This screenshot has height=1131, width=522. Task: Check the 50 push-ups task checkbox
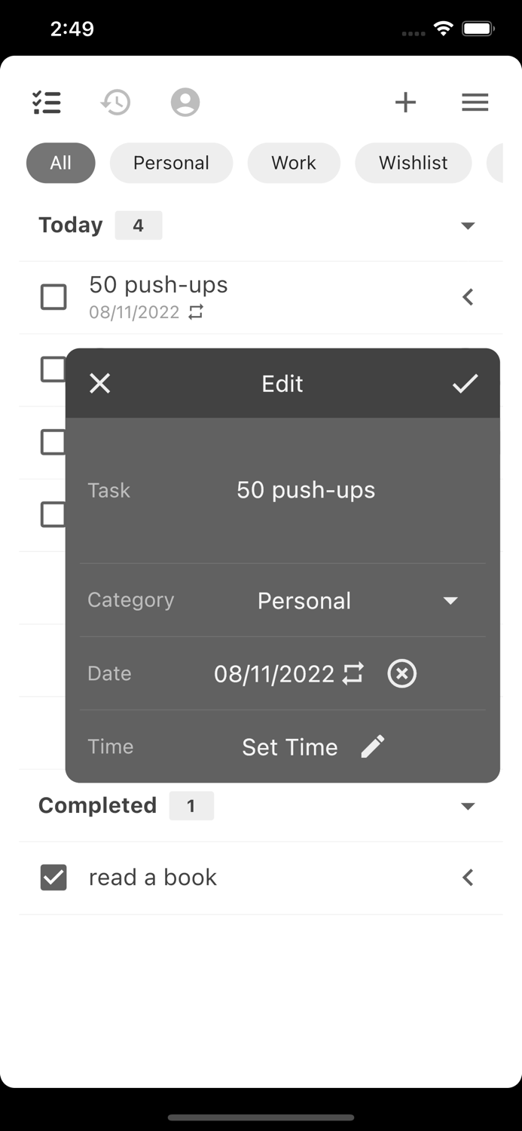click(x=53, y=297)
